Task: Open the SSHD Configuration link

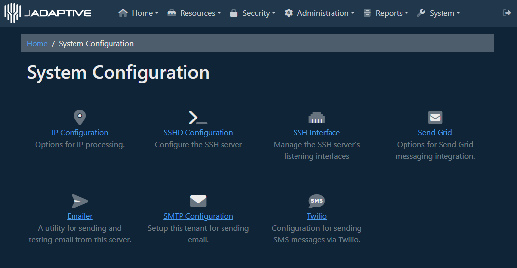Action: (198, 132)
